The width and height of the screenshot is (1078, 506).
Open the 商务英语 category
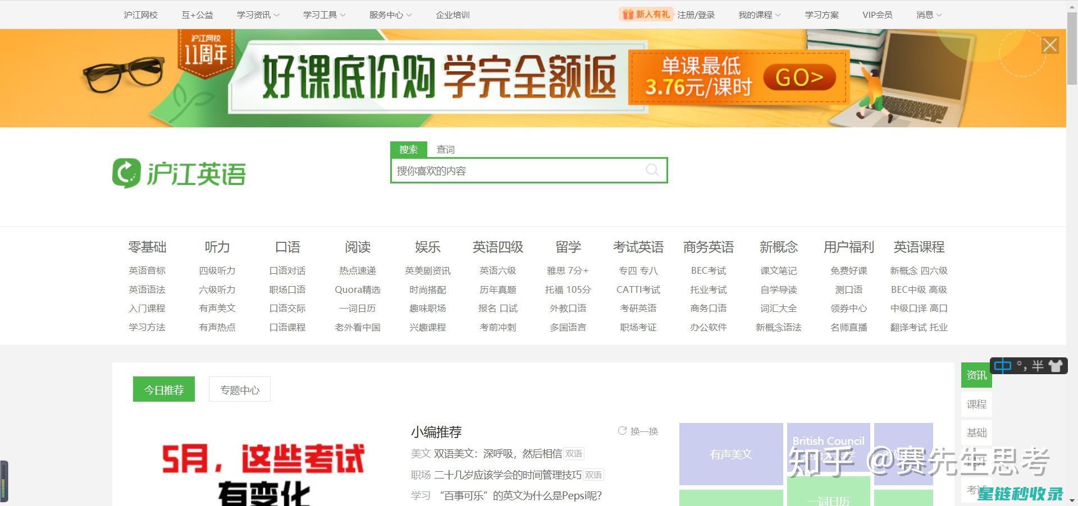pos(709,247)
